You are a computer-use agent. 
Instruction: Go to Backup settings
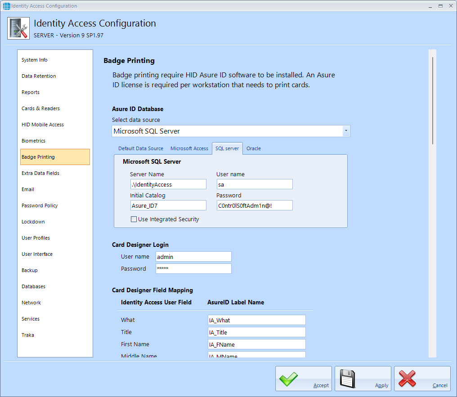[55, 270]
